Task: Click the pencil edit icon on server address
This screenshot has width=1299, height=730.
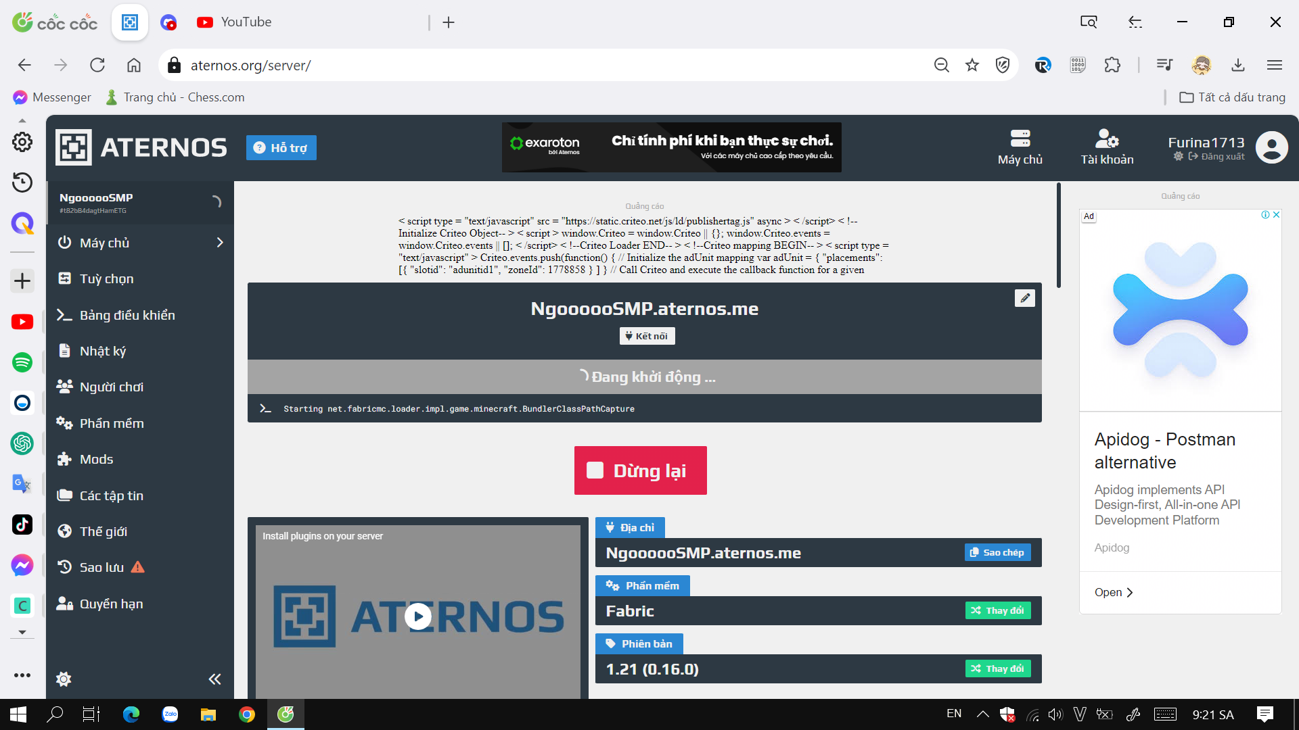Action: coord(1024,298)
